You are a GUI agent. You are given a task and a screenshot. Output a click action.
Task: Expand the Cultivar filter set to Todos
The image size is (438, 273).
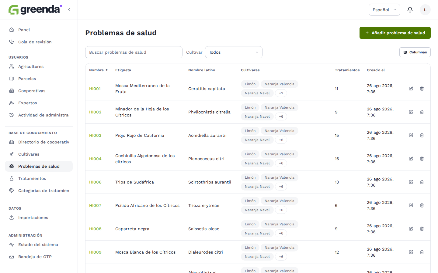point(234,52)
